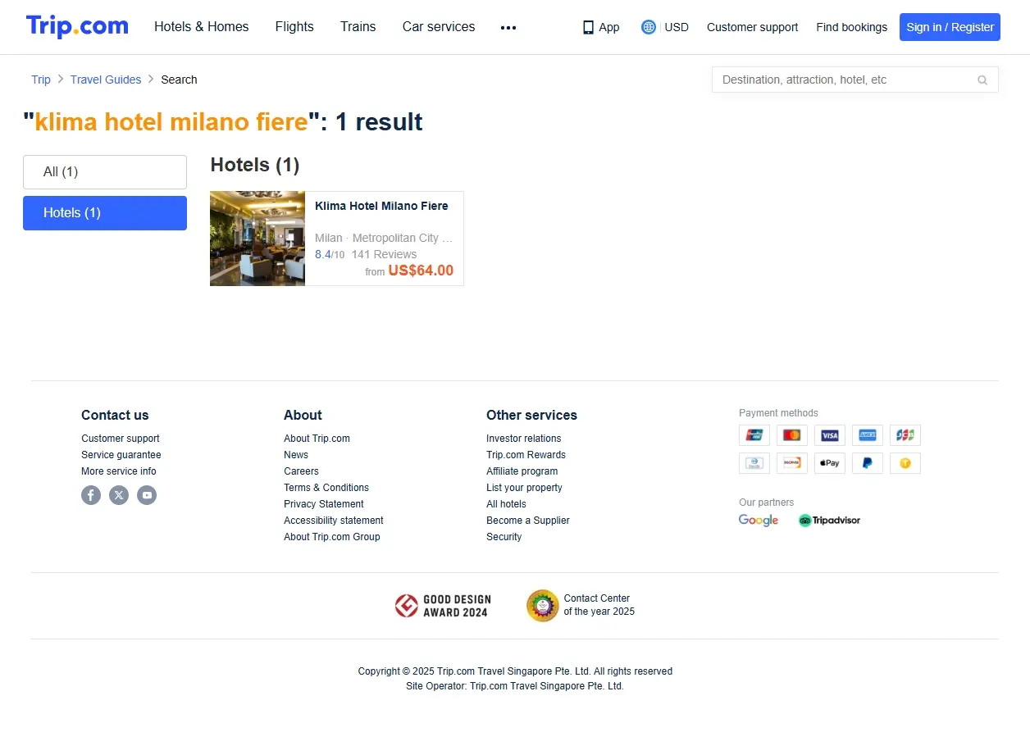The height and width of the screenshot is (755, 1030).
Task: Go to Travel Guides breadcrumb
Action: (106, 80)
